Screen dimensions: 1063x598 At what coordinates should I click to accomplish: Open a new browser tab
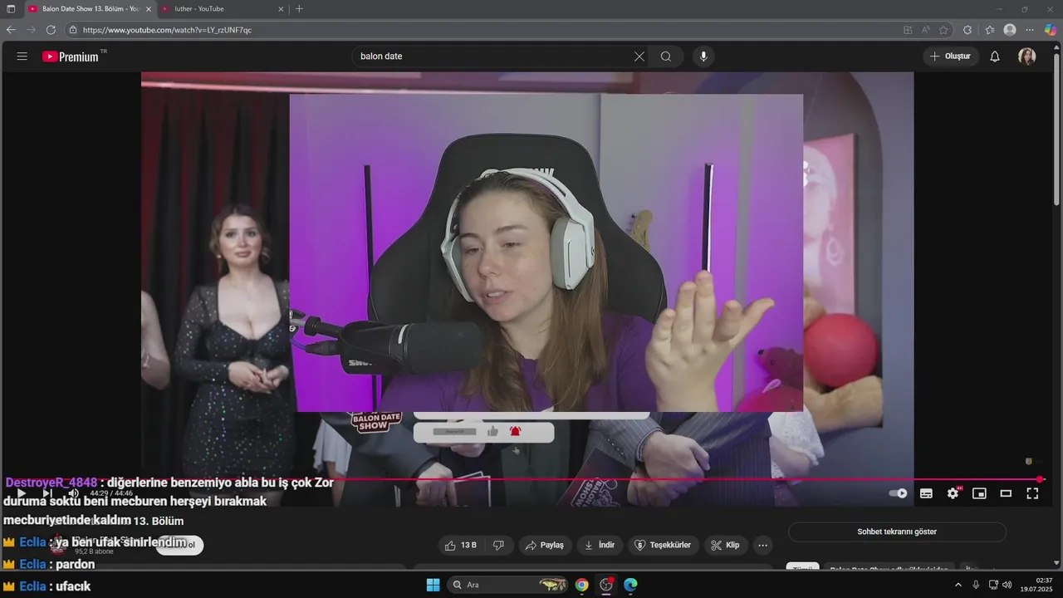299,9
